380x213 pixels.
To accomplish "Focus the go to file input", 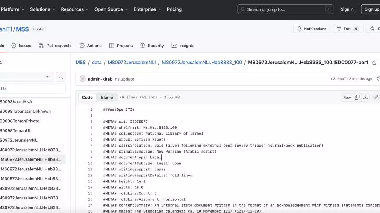I will pos(32,89).
